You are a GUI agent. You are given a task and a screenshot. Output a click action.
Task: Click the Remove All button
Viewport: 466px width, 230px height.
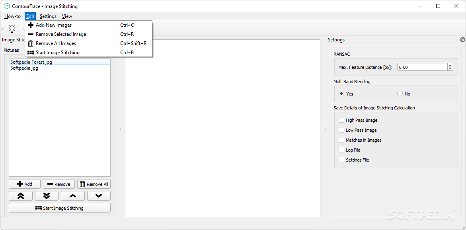94,184
